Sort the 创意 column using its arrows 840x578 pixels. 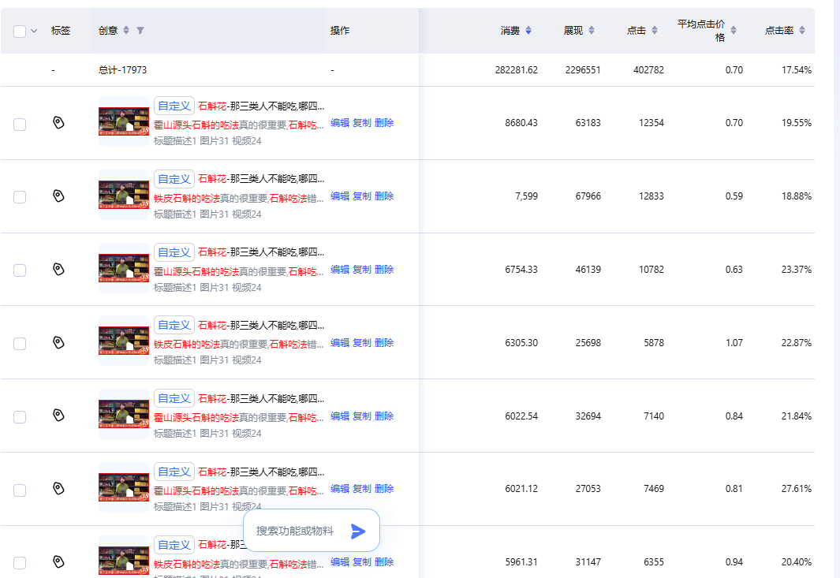(126, 31)
